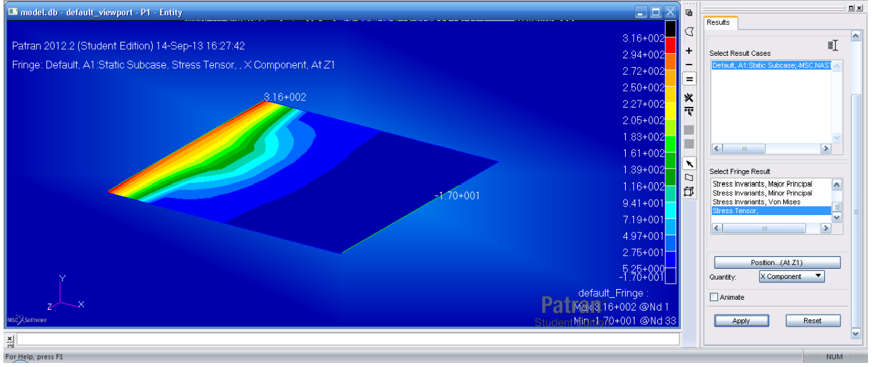The width and height of the screenshot is (872, 367).
Task: Click the minus icon in vertical toolbar
Action: [689, 65]
